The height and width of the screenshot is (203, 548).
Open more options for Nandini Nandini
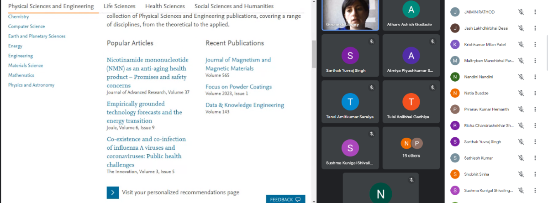tap(535, 77)
